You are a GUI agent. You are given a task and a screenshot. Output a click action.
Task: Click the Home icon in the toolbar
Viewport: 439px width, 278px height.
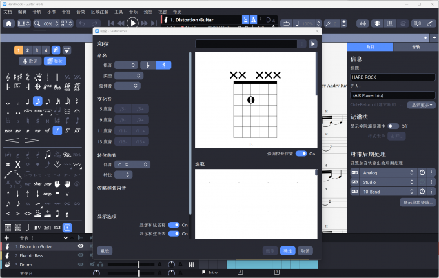coord(9,23)
